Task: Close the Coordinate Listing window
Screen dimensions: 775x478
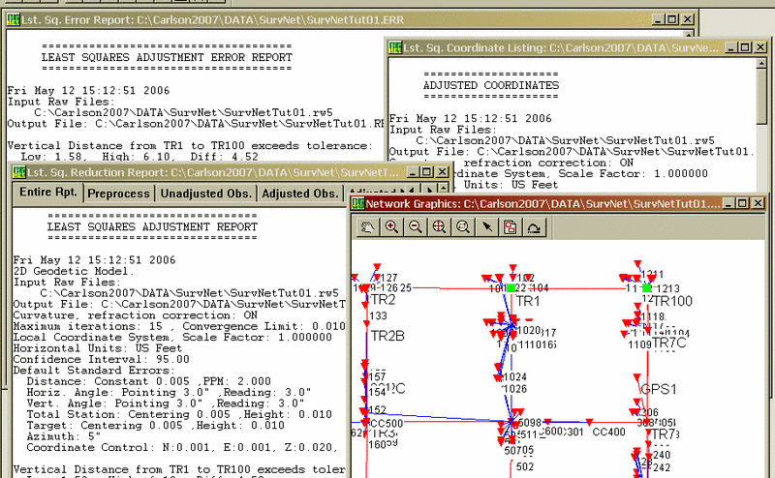Action: (x=760, y=47)
